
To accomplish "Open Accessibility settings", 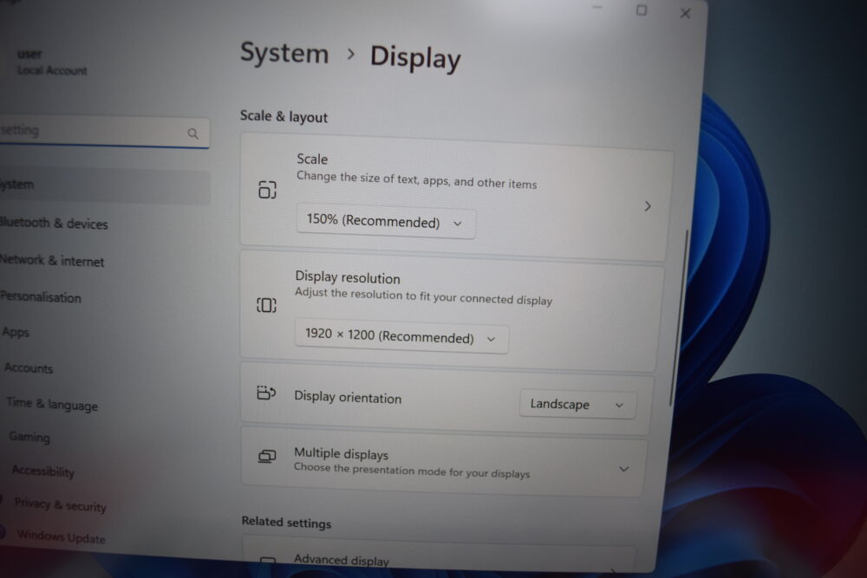I will [x=43, y=471].
